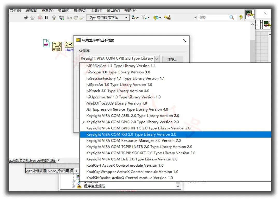Open the 17pt 应用程序字体 font dropdown
The image size is (280, 200).
click(x=108, y=18)
